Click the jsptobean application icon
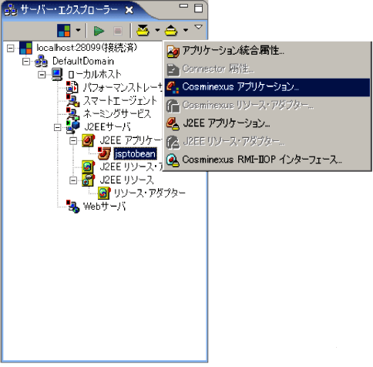Image resolution: width=373 pixels, height=367 pixels. click(x=104, y=153)
